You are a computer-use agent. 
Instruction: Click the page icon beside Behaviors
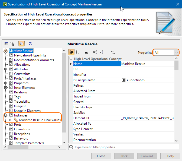(x=11, y=138)
